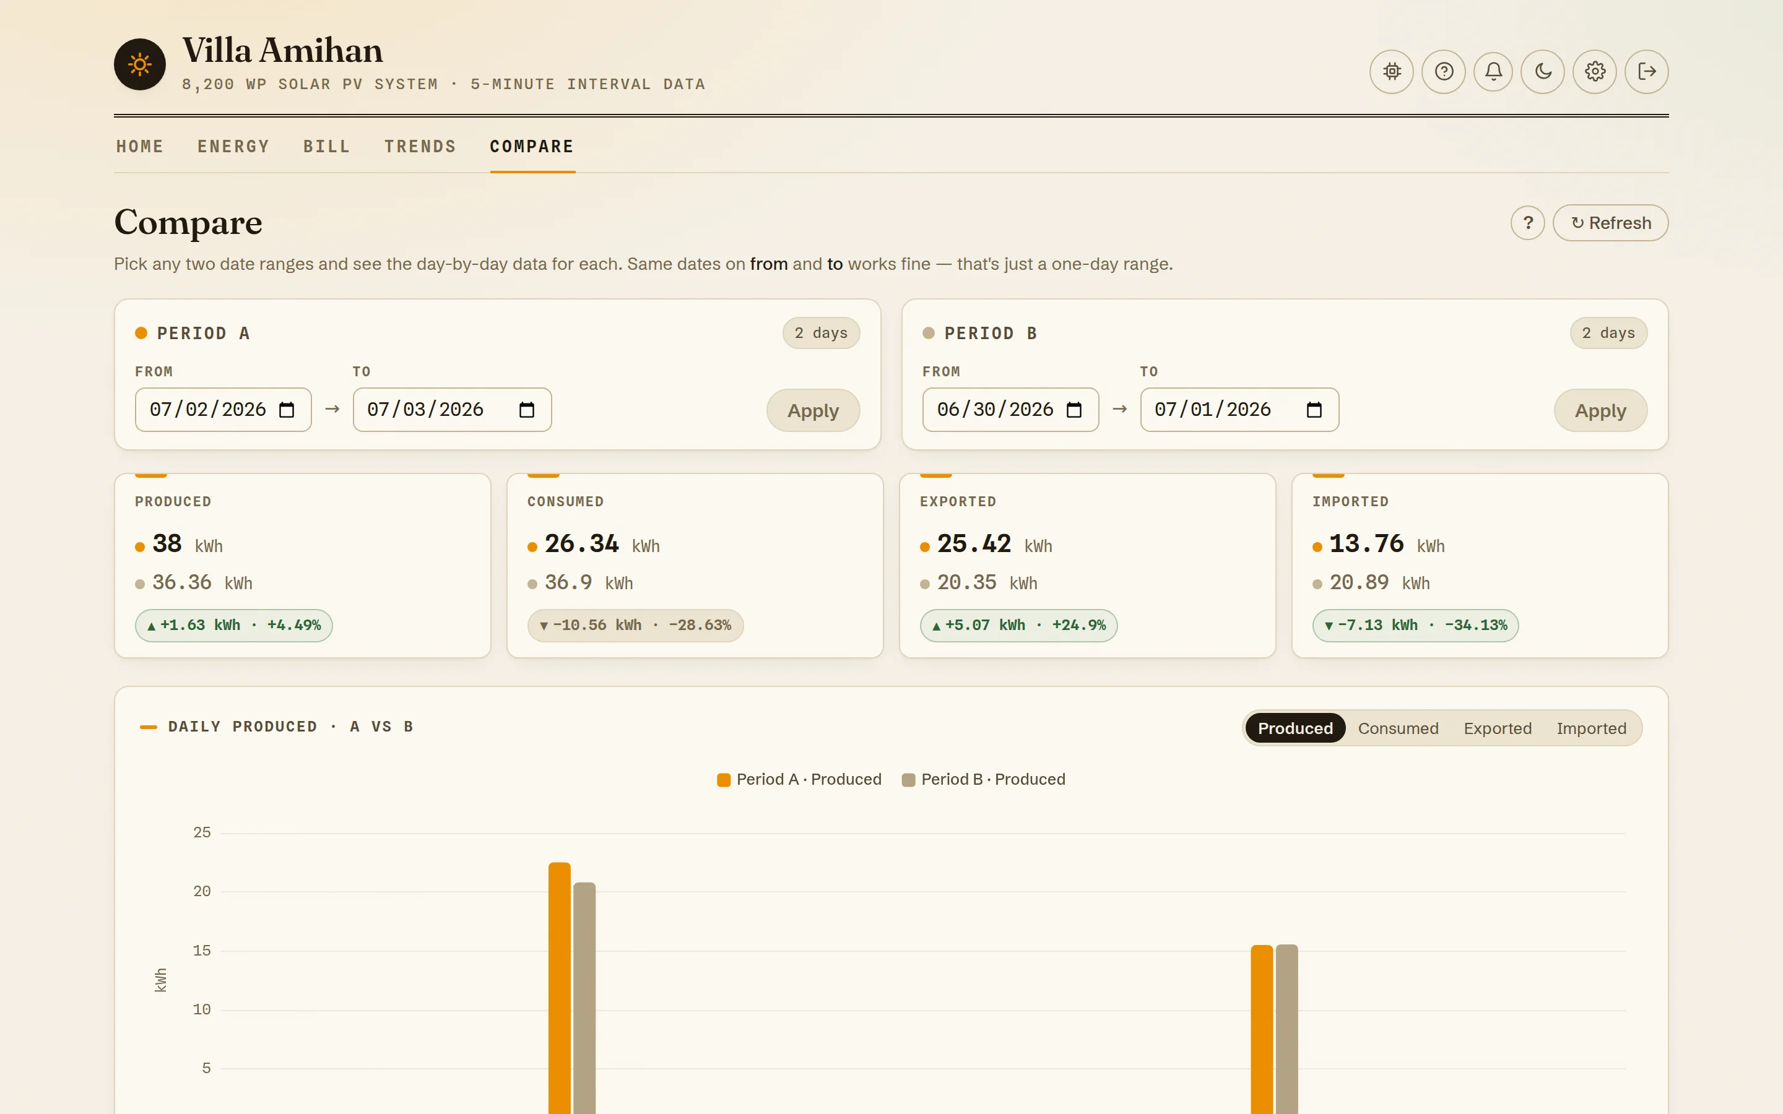The width and height of the screenshot is (1783, 1114).
Task: Toggle Period A · Produced legend item
Action: (x=799, y=780)
